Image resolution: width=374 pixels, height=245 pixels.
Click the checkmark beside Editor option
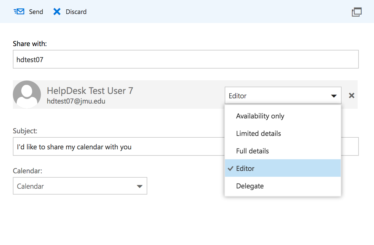(231, 169)
